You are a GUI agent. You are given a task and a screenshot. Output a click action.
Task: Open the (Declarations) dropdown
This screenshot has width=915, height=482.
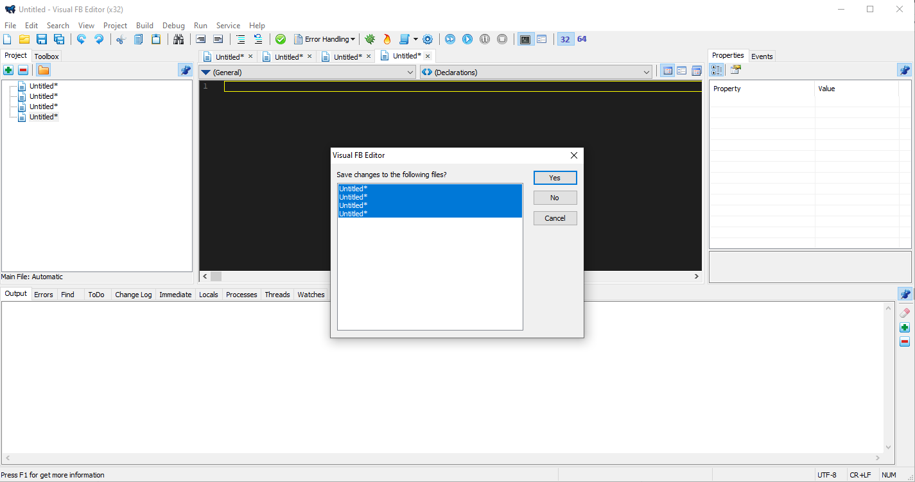click(536, 72)
